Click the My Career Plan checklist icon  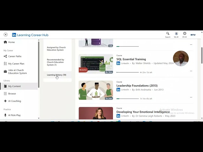point(5,64)
